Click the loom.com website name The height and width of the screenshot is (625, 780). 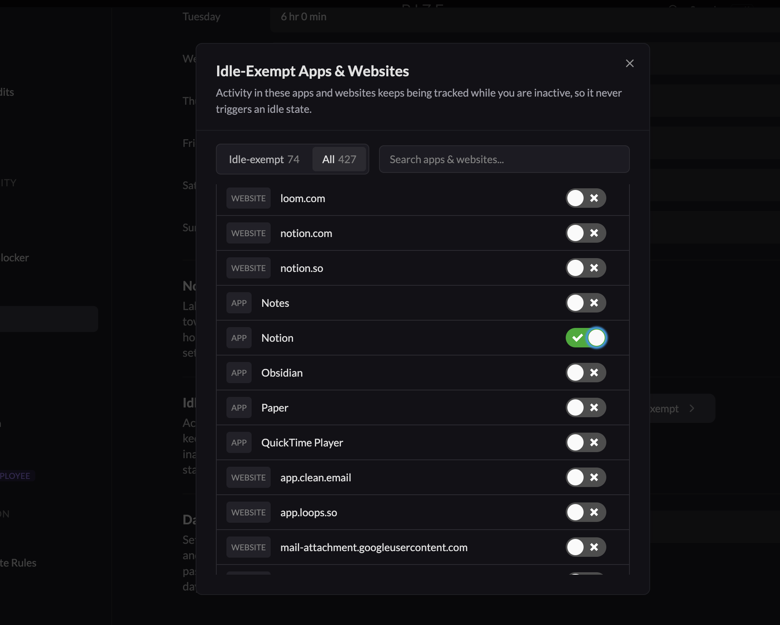pos(303,198)
